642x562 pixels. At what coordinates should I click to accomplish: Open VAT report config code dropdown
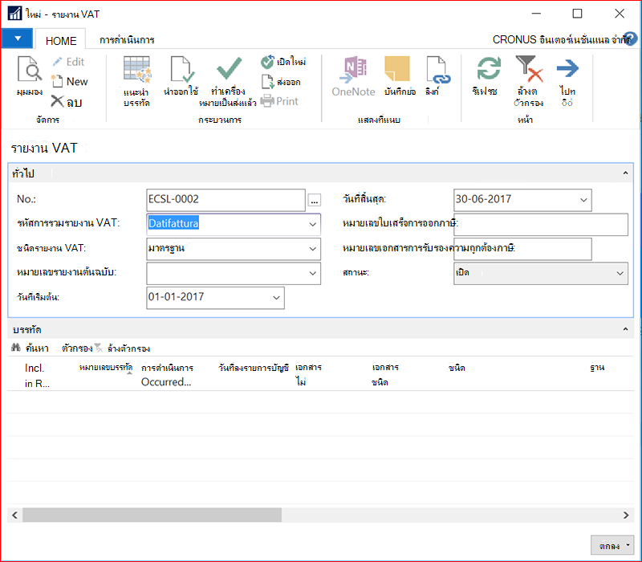coord(312,224)
